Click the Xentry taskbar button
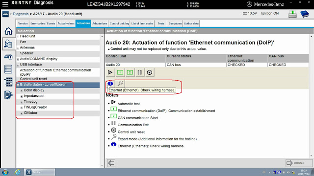The height and width of the screenshot is (176, 314). coord(39,172)
